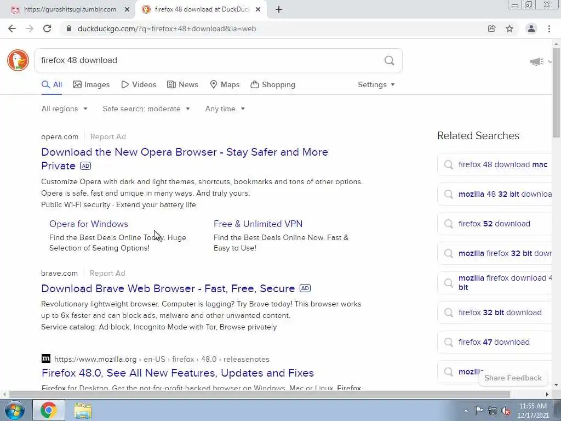Image resolution: width=561 pixels, height=421 pixels.
Task: Open File Explorer from the taskbar
Action: (x=83, y=410)
